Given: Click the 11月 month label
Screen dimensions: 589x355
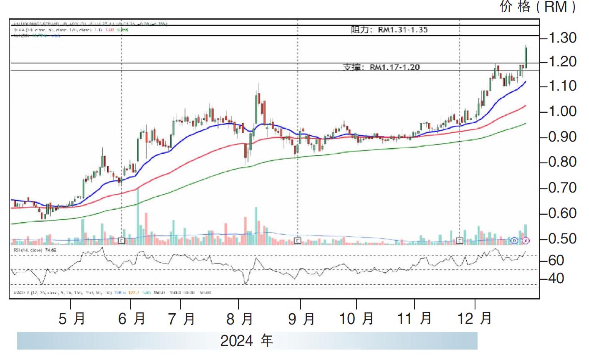Looking at the screenshot, I should (x=415, y=319).
